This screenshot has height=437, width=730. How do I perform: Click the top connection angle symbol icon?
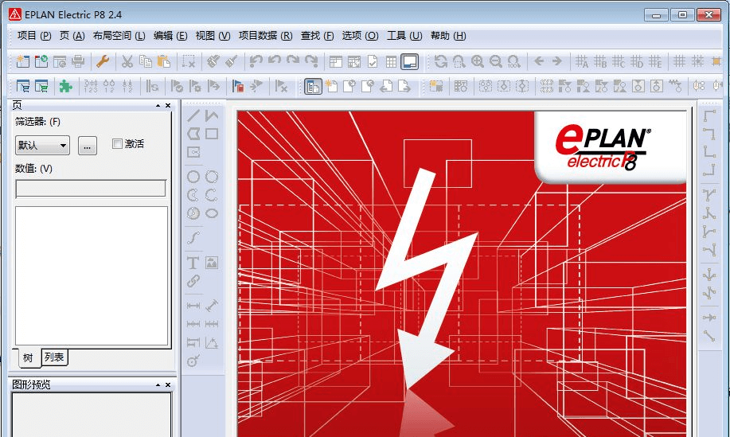(709, 115)
